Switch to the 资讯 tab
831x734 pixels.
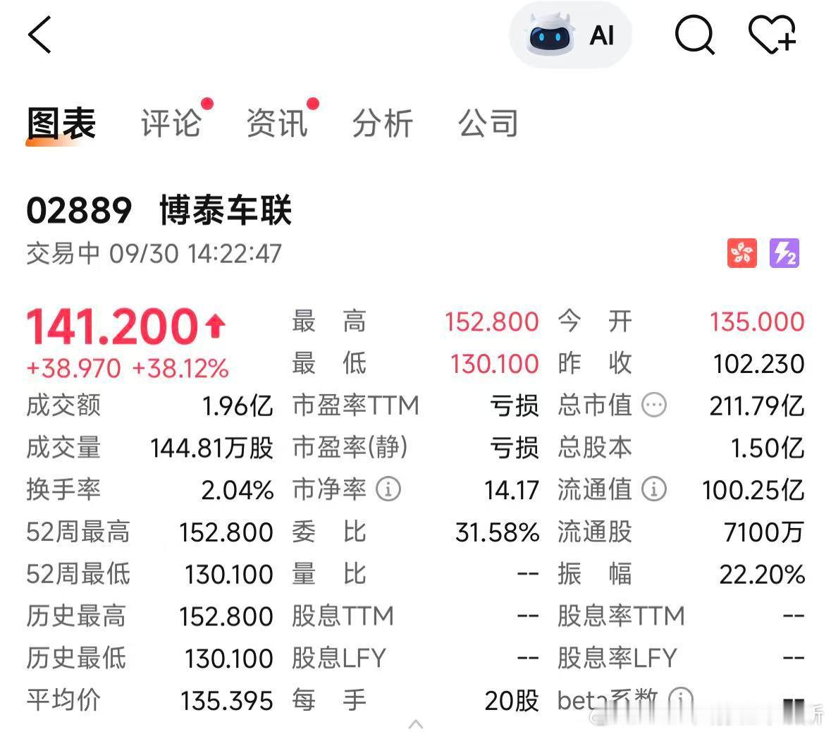point(276,123)
